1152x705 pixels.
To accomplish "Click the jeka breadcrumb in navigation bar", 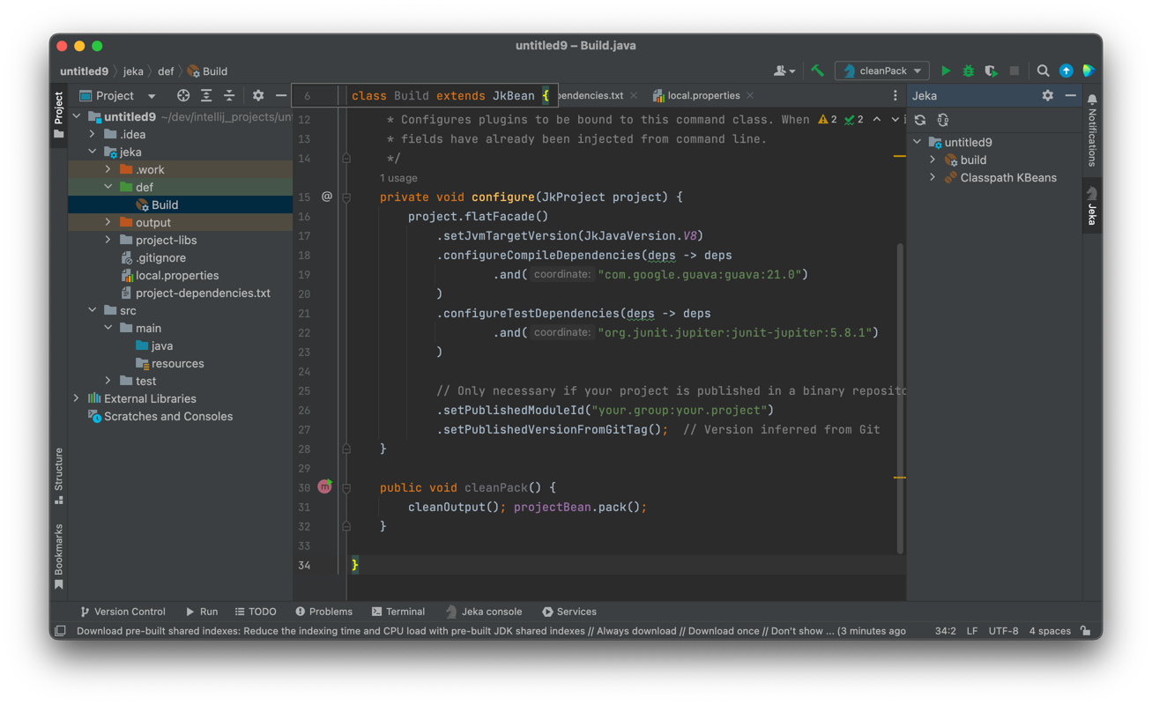I will click(x=133, y=71).
